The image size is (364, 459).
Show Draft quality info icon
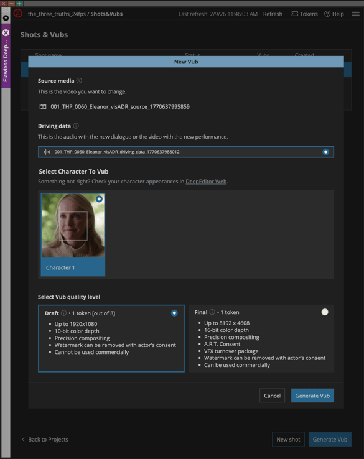coord(63,313)
